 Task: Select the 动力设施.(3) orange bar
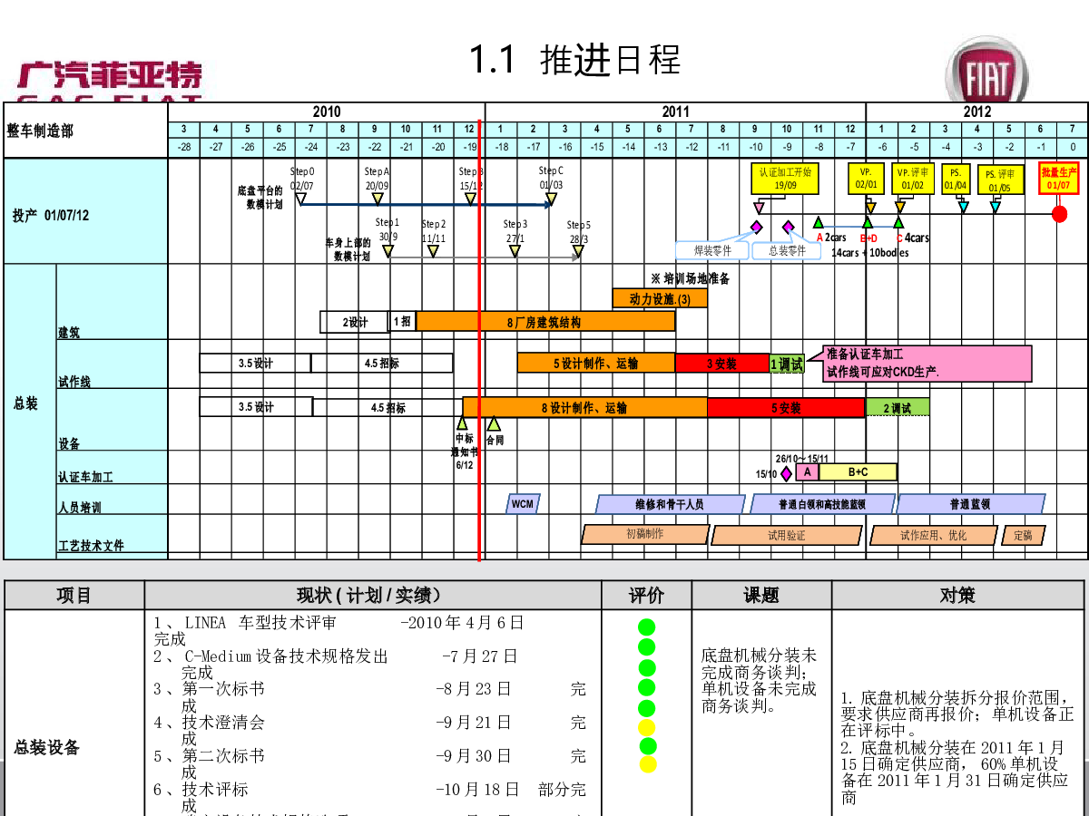point(660,298)
